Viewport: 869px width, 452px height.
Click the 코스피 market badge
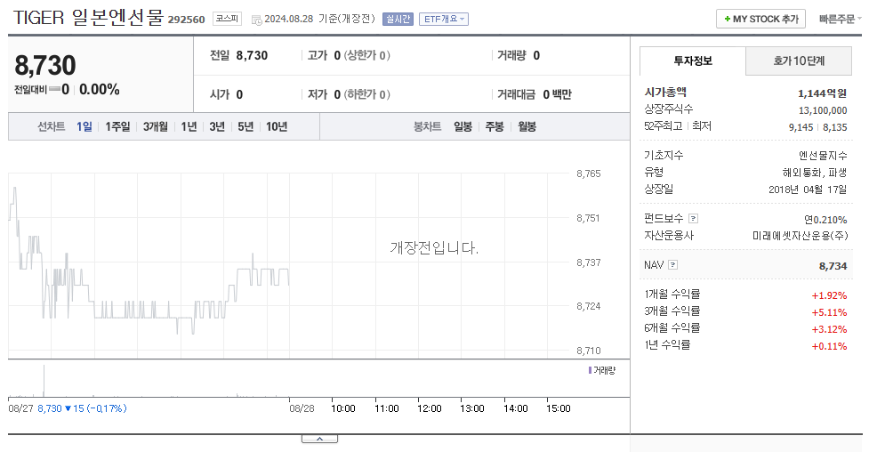click(227, 19)
